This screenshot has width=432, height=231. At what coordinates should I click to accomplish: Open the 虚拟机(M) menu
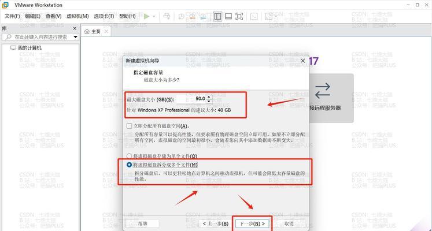77,16
